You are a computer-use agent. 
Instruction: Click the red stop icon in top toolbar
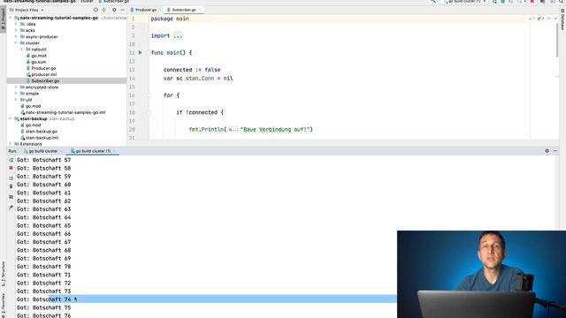(x=532, y=2)
